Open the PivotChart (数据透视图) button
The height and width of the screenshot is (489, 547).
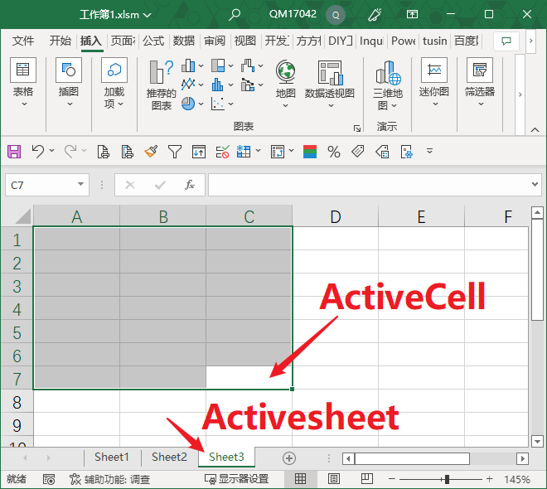330,84
